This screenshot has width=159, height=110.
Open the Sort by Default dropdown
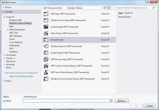tap(101, 8)
